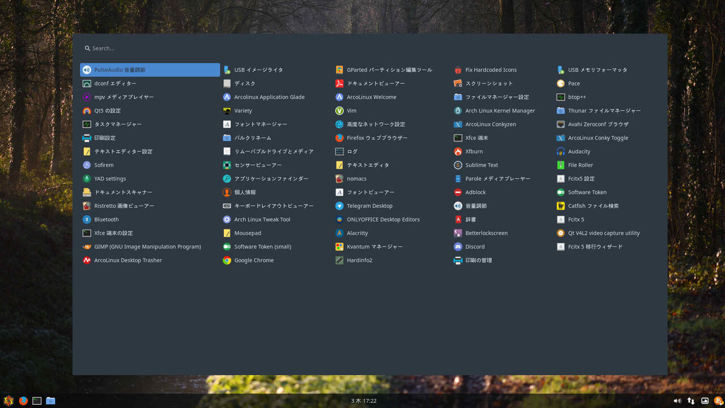Open Arch Linux Tweak Tool
The width and height of the screenshot is (725, 408).
click(262, 219)
